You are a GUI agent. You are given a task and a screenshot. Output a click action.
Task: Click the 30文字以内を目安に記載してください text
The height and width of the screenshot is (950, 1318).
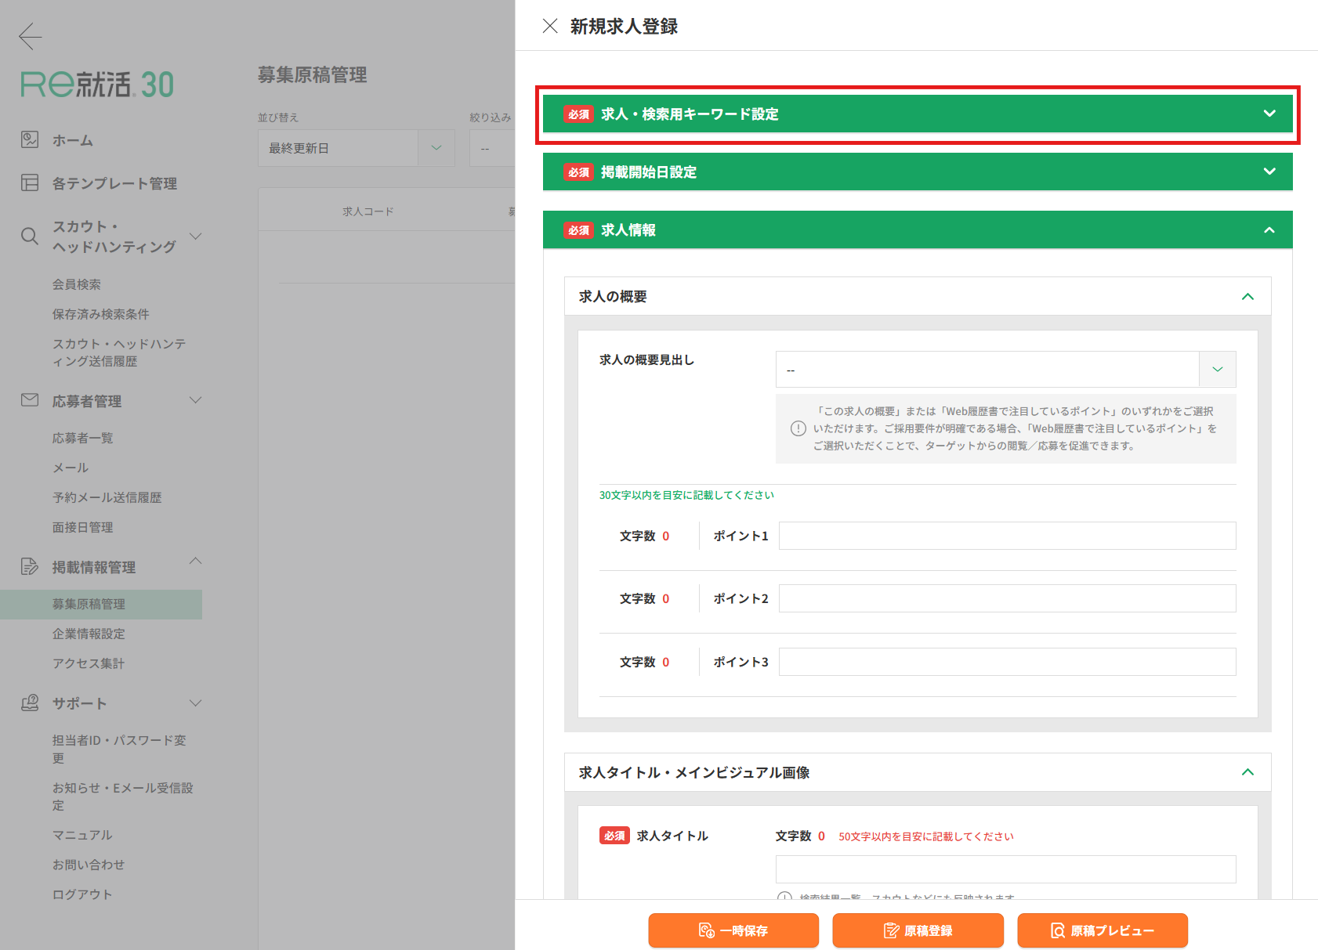(x=686, y=495)
